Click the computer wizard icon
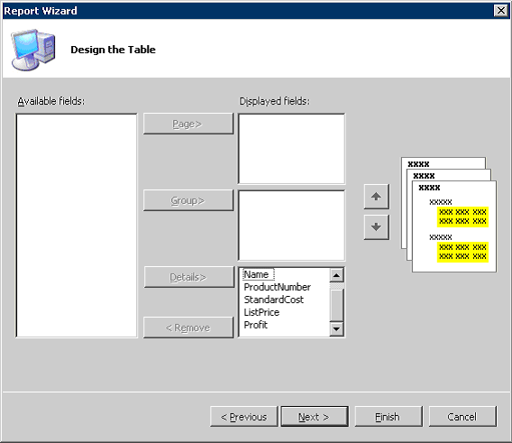Screen dimensions: 512x443 click(x=33, y=50)
